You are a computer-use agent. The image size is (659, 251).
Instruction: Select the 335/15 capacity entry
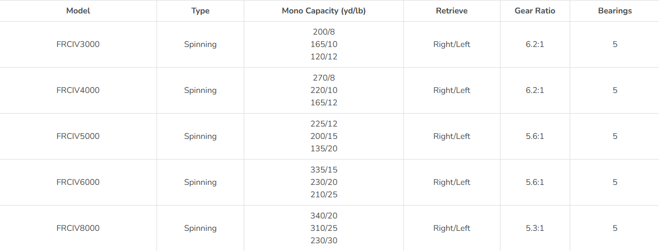[x=324, y=170]
